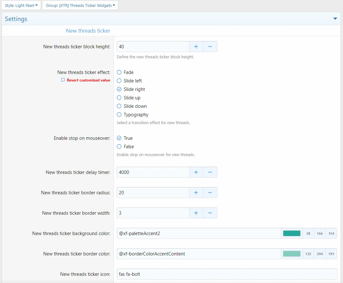Screen dimensions: 343x283
Task: Decrease new threads ticker block height
Action: [x=210, y=47]
